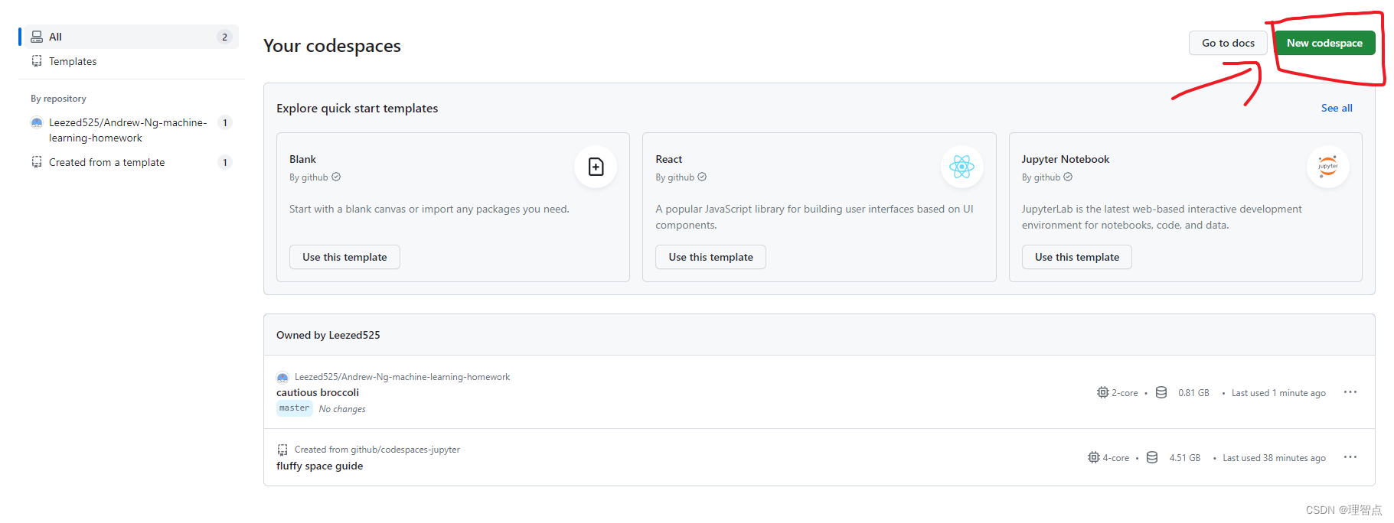Open the Go to docs button
This screenshot has width=1394, height=523.
1228,43
